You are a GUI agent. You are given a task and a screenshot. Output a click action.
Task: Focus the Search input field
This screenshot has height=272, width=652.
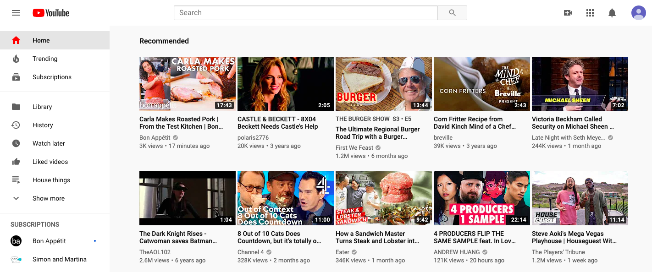[306, 13]
